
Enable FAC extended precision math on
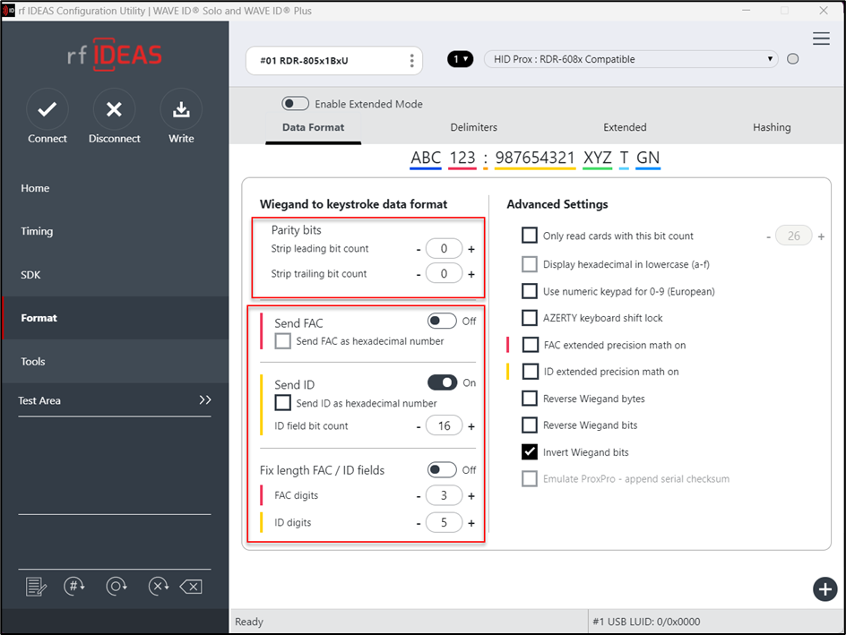tap(531, 345)
